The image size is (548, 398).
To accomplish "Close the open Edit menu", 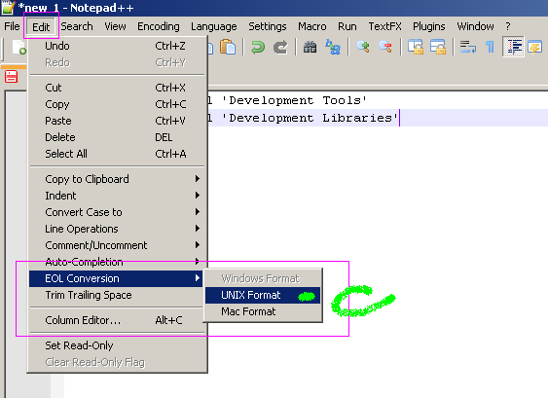I will pos(41,27).
